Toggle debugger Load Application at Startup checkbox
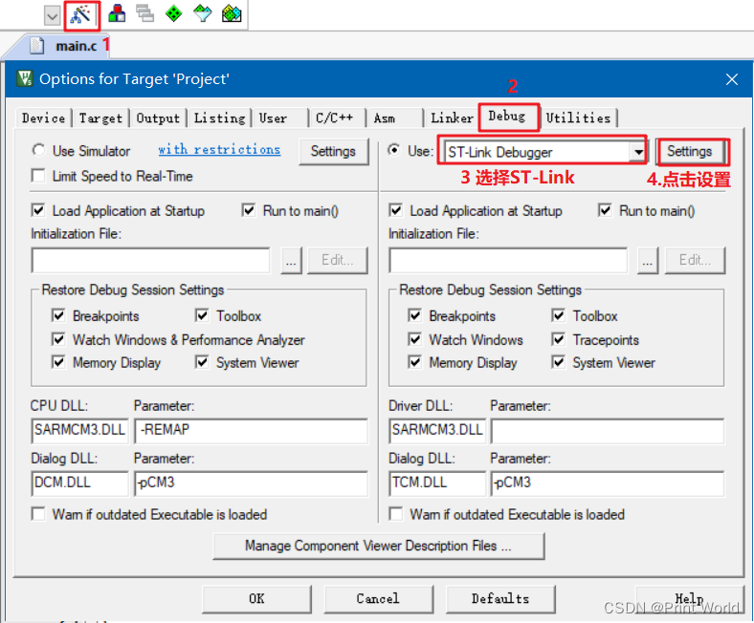The image size is (754, 623). [x=396, y=210]
